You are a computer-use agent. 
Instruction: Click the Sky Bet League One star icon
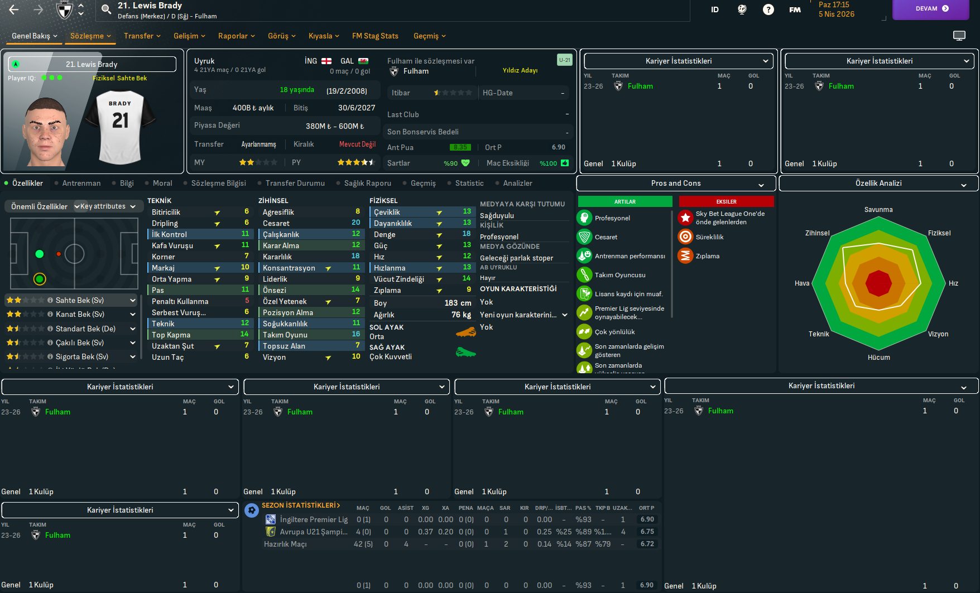click(685, 218)
